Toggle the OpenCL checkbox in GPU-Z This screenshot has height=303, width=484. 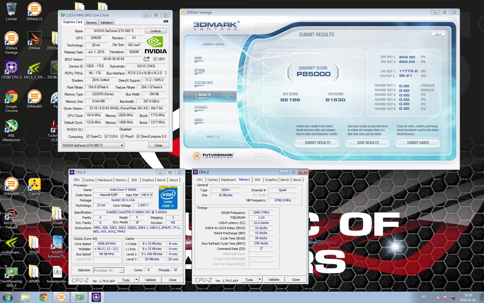(x=88, y=136)
